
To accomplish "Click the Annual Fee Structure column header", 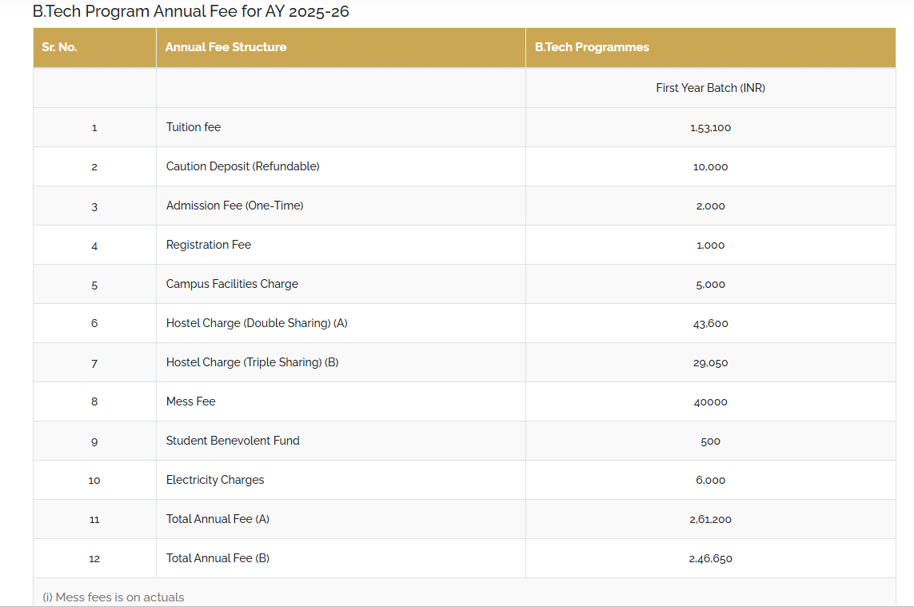I will [226, 47].
